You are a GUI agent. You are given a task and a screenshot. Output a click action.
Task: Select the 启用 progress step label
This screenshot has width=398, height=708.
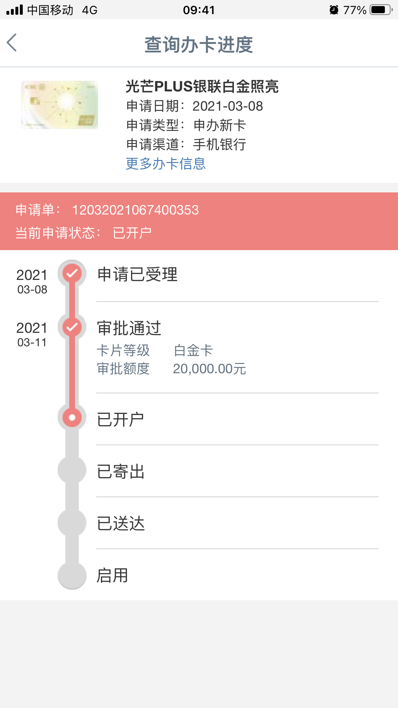[112, 575]
